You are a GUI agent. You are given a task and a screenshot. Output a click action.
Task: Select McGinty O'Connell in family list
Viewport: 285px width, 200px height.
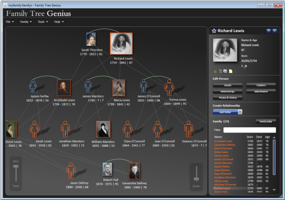pyautogui.click(x=242, y=185)
